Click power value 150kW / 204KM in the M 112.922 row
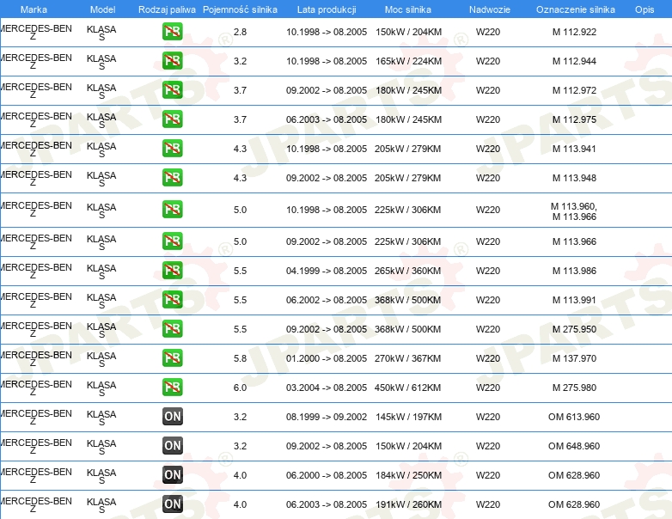 (x=408, y=32)
